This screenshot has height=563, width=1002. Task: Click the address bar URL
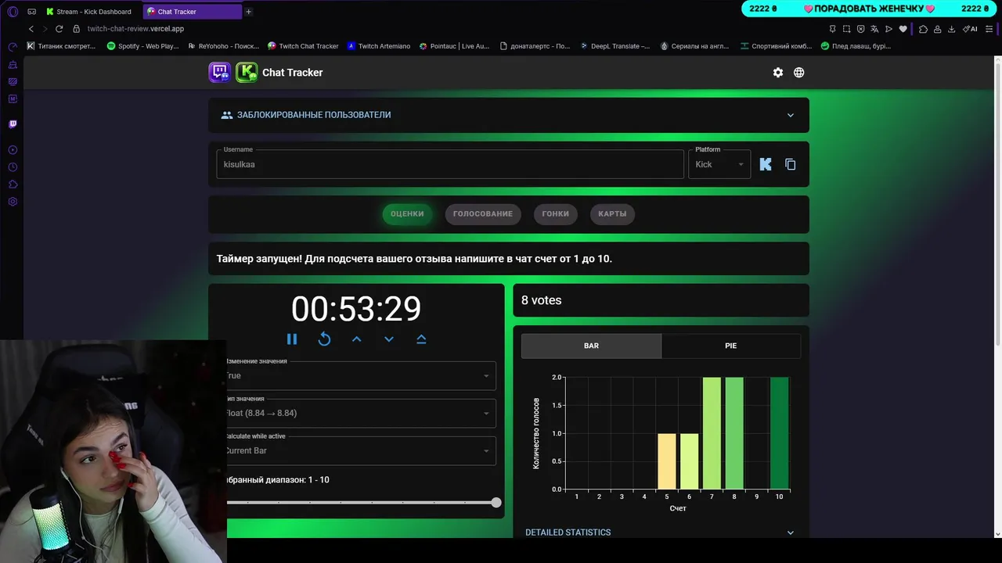pos(135,29)
